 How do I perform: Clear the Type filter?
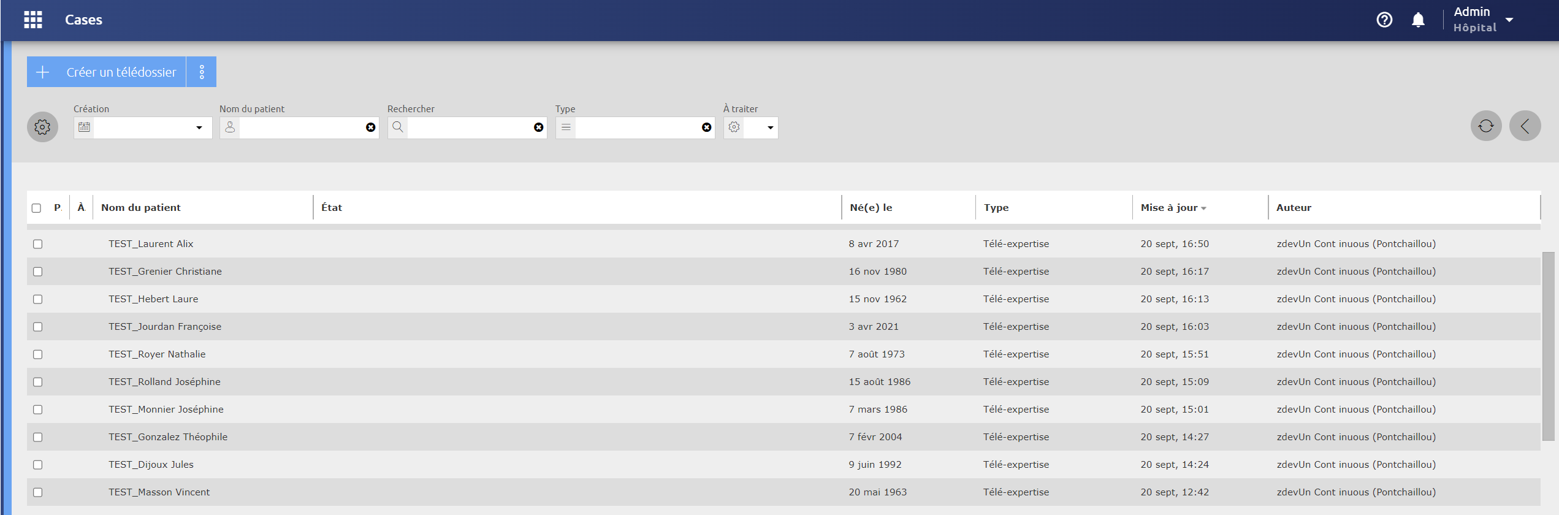(x=707, y=128)
